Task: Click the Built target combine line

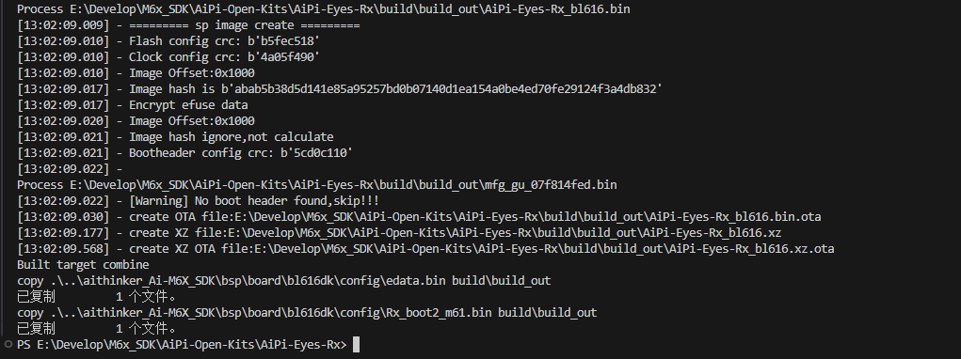Action: [83, 265]
